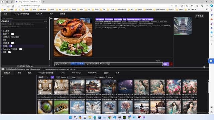Toggle the variation seed switch
Screen dimensions: 214x120
click(12, 34)
